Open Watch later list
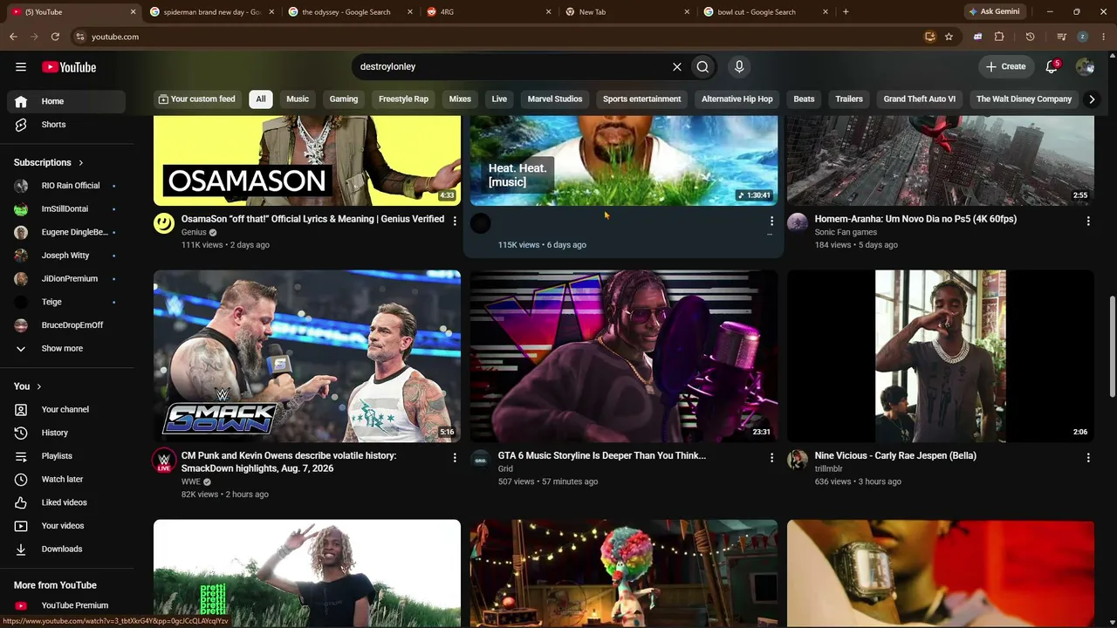 click(x=66, y=480)
